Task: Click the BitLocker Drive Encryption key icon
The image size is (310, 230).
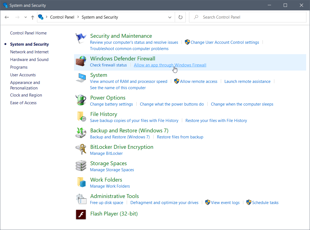Action: [x=81, y=149]
